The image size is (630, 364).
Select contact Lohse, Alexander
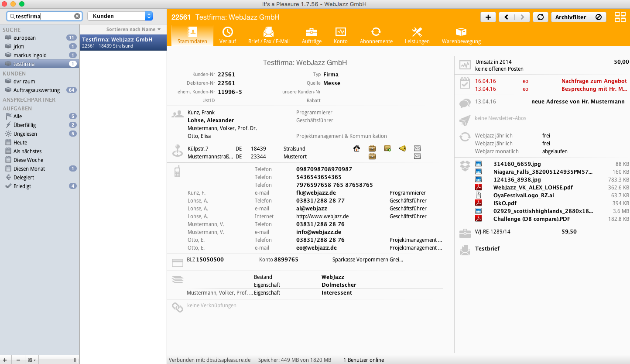211,120
